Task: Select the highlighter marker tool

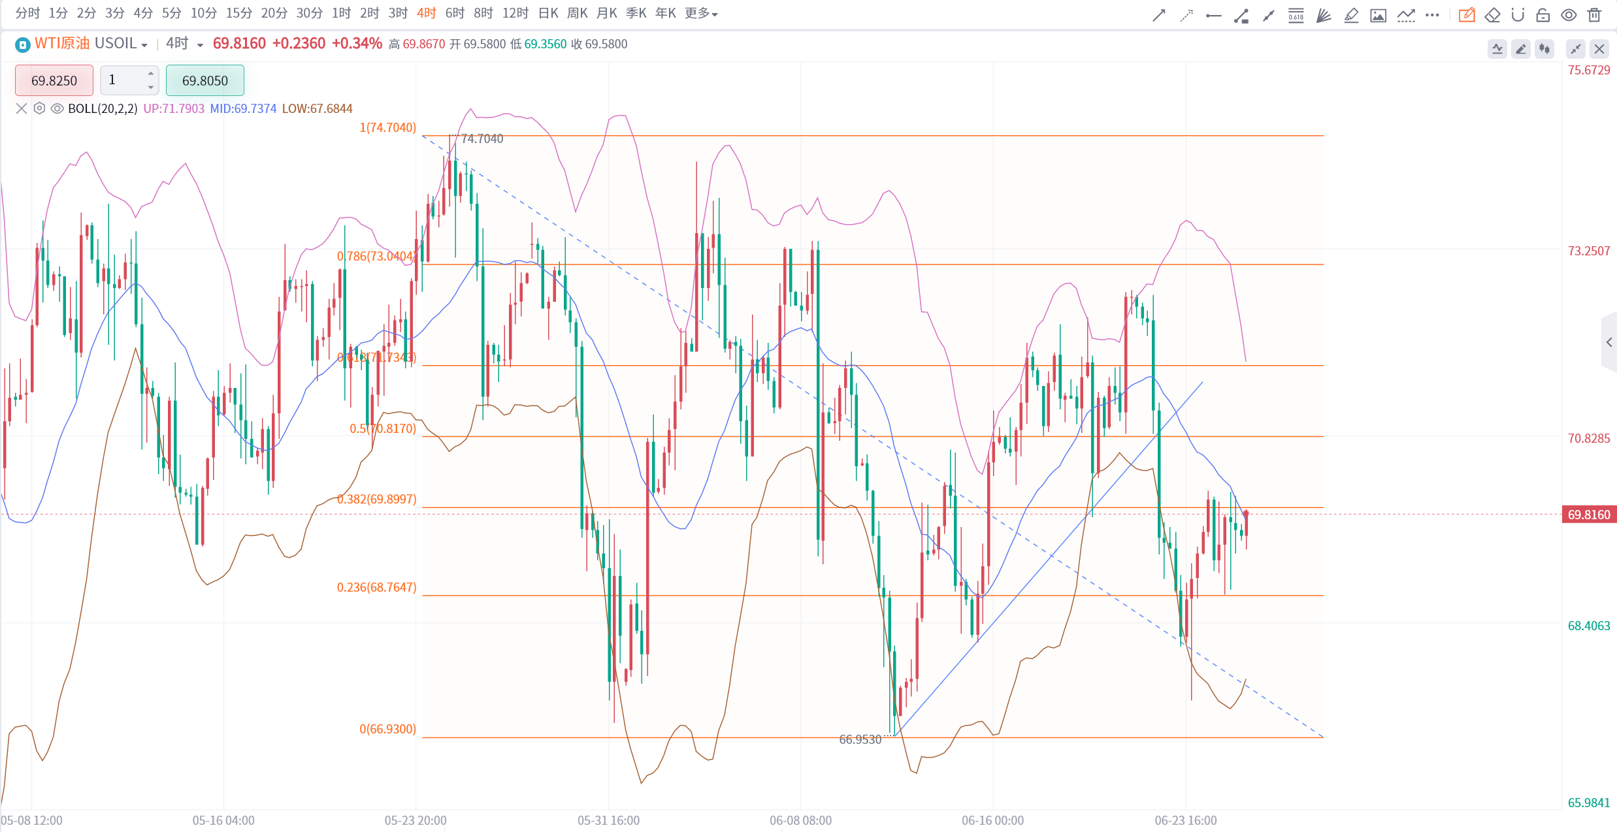Action: tap(1351, 15)
